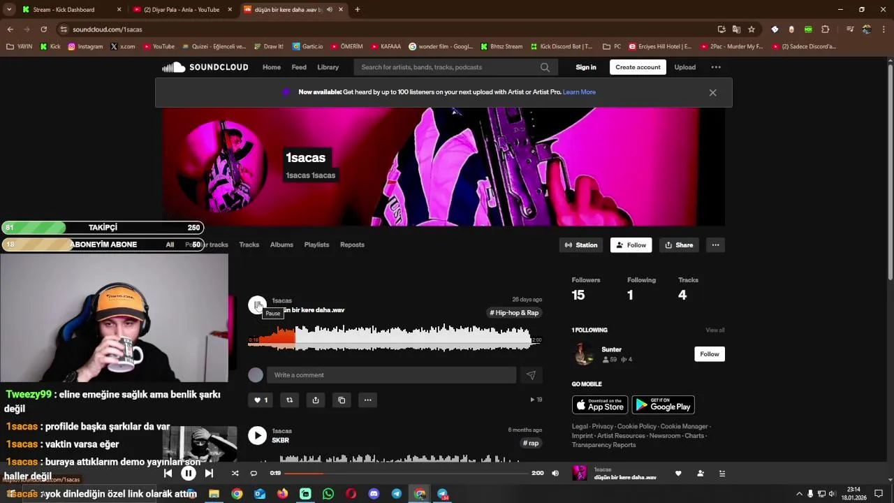Repost the 'düşün bir kere daha' track
Image resolution: width=894 pixels, height=503 pixels.
pyautogui.click(x=289, y=400)
